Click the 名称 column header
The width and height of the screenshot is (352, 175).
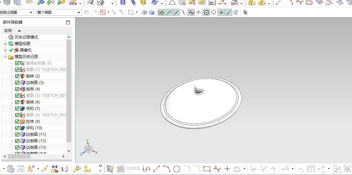[x=8, y=30]
